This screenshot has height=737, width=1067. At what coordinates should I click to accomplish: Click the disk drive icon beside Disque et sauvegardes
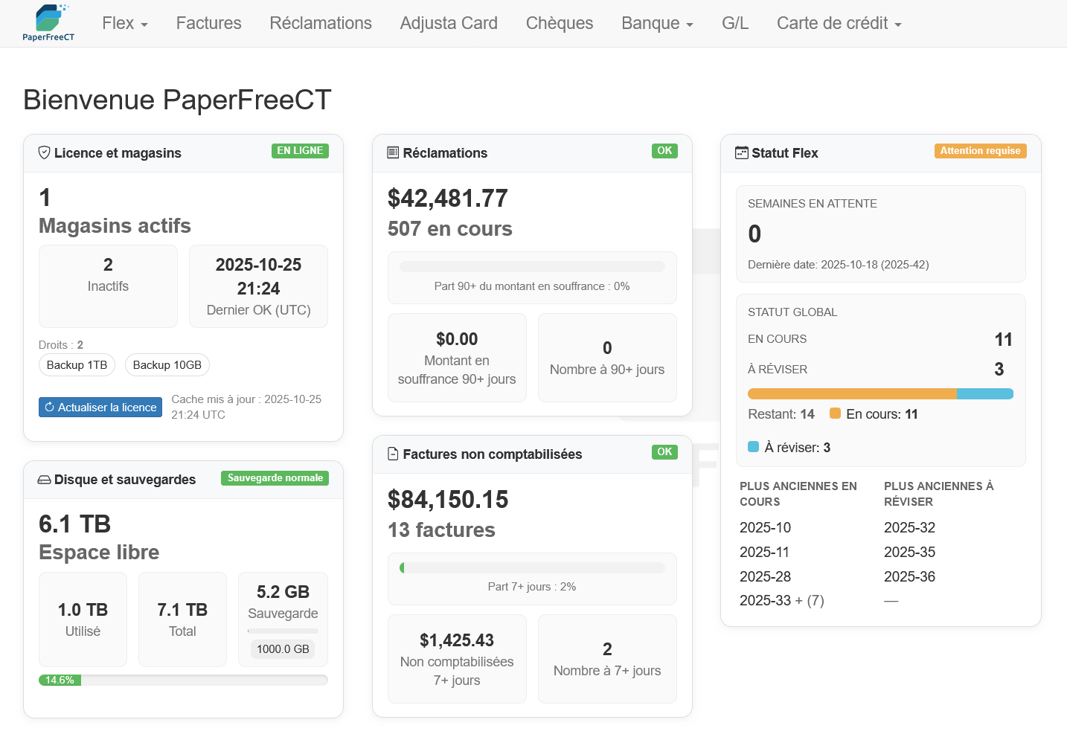pyautogui.click(x=45, y=480)
